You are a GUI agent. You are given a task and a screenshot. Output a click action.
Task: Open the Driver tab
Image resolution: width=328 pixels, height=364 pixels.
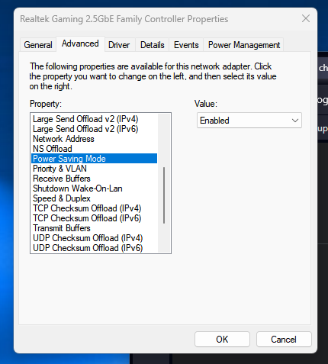(x=119, y=45)
